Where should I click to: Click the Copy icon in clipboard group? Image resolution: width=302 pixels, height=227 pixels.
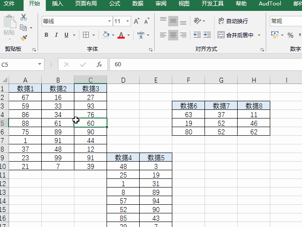click(x=23, y=28)
